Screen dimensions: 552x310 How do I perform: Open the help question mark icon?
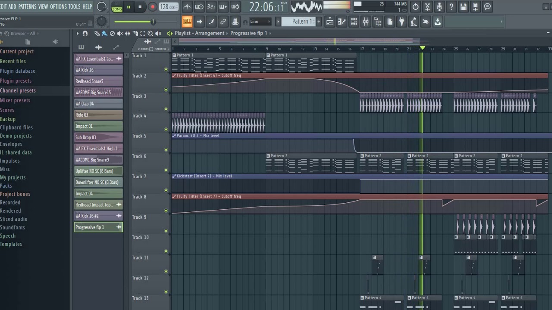point(451,7)
